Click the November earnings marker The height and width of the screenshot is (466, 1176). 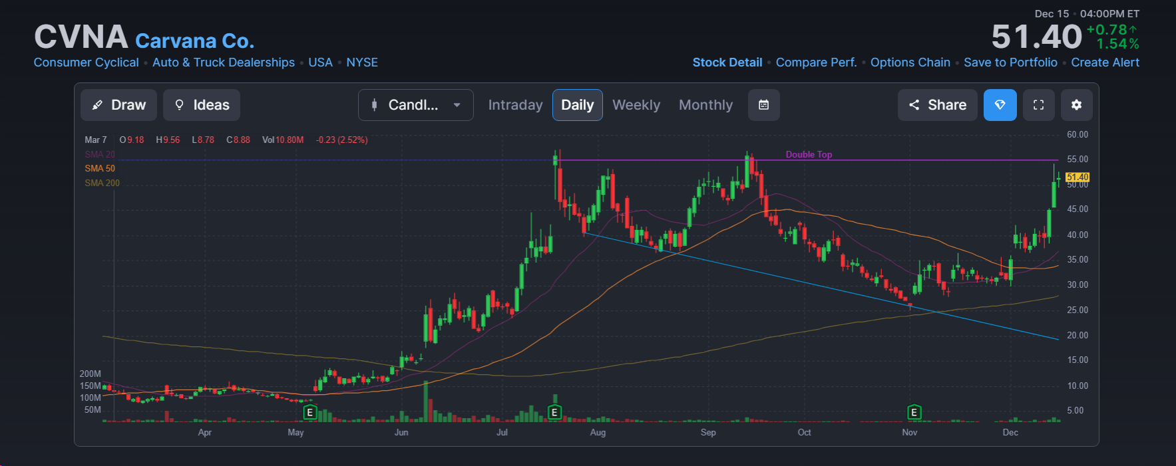click(x=914, y=412)
